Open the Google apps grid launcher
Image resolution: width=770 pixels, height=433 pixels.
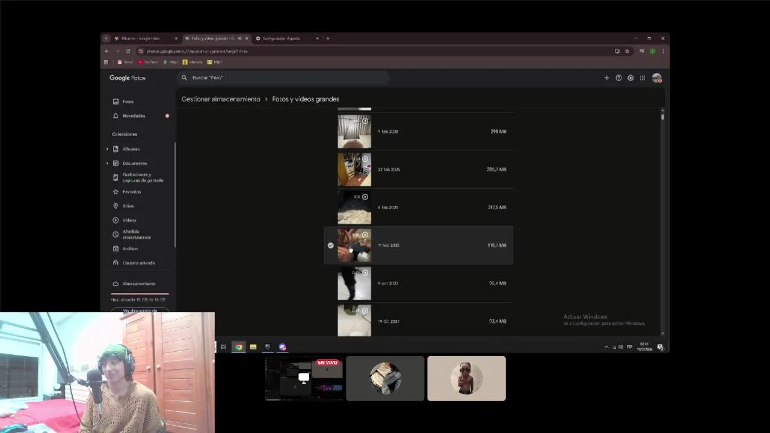pos(642,78)
